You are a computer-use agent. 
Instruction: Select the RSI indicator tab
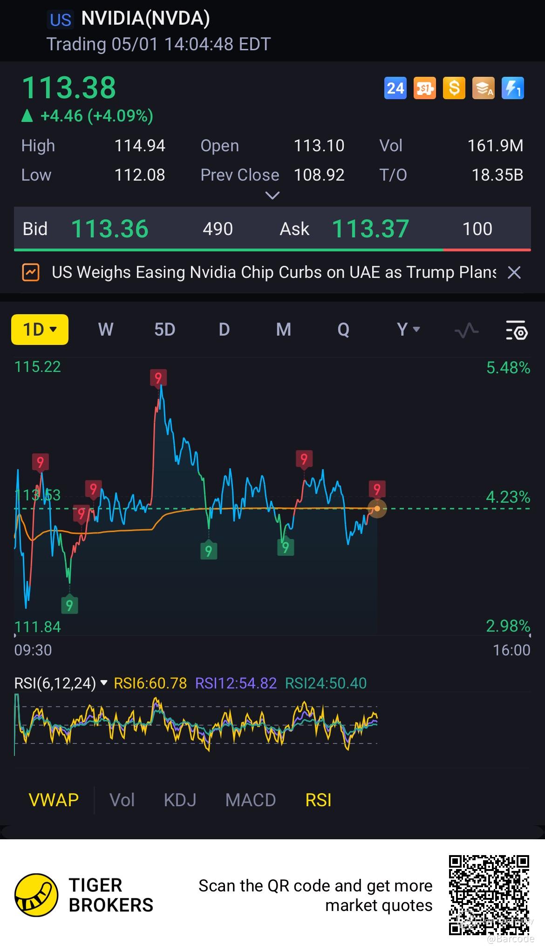tap(318, 800)
